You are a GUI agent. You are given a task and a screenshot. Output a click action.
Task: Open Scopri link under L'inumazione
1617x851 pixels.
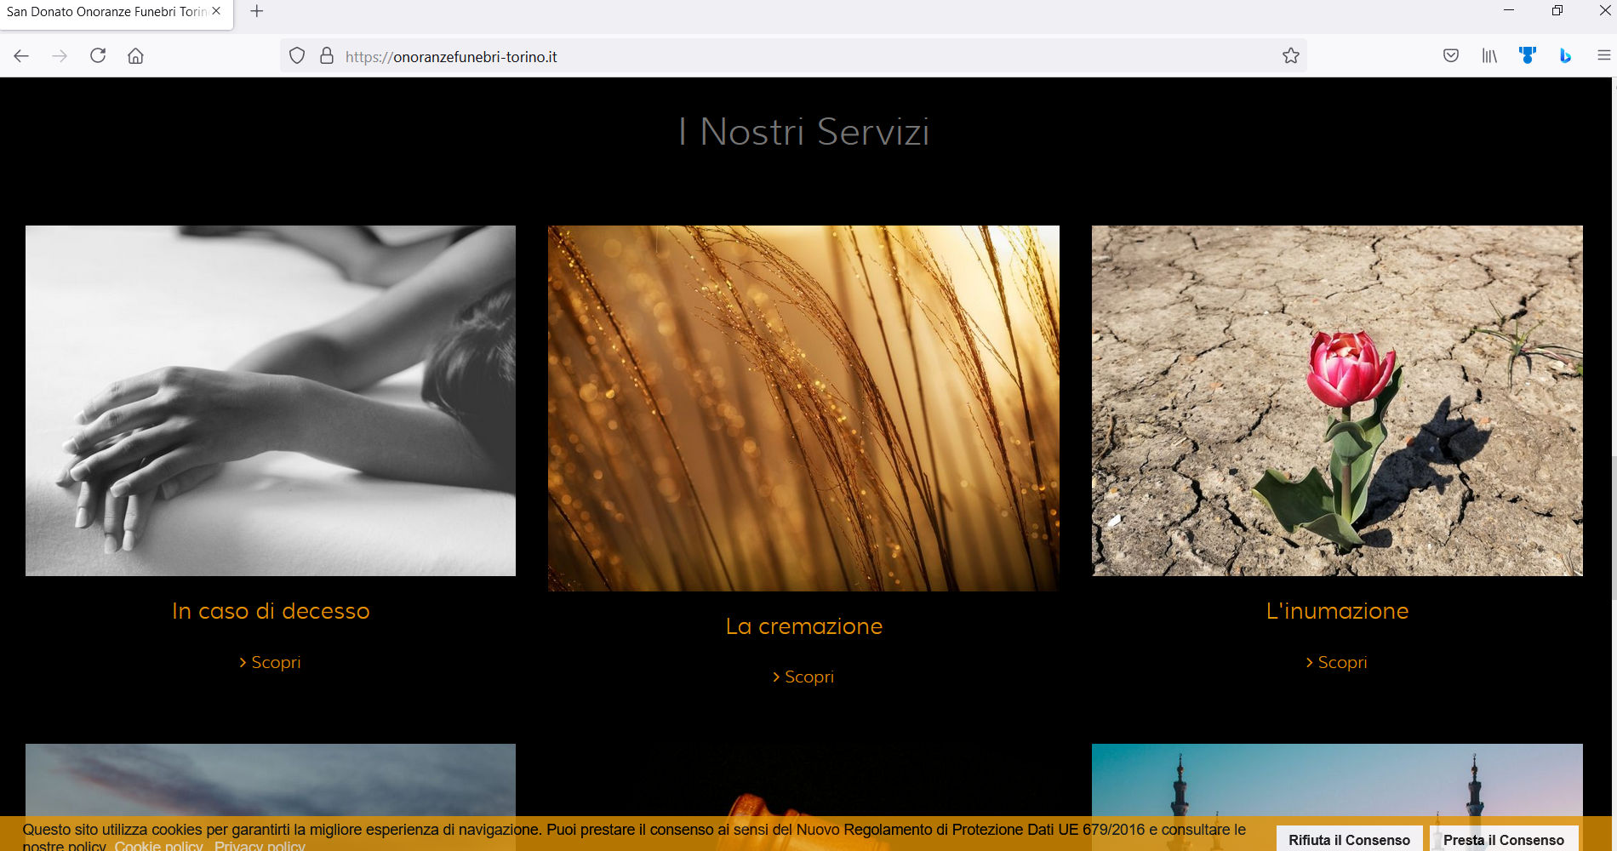point(1337,662)
